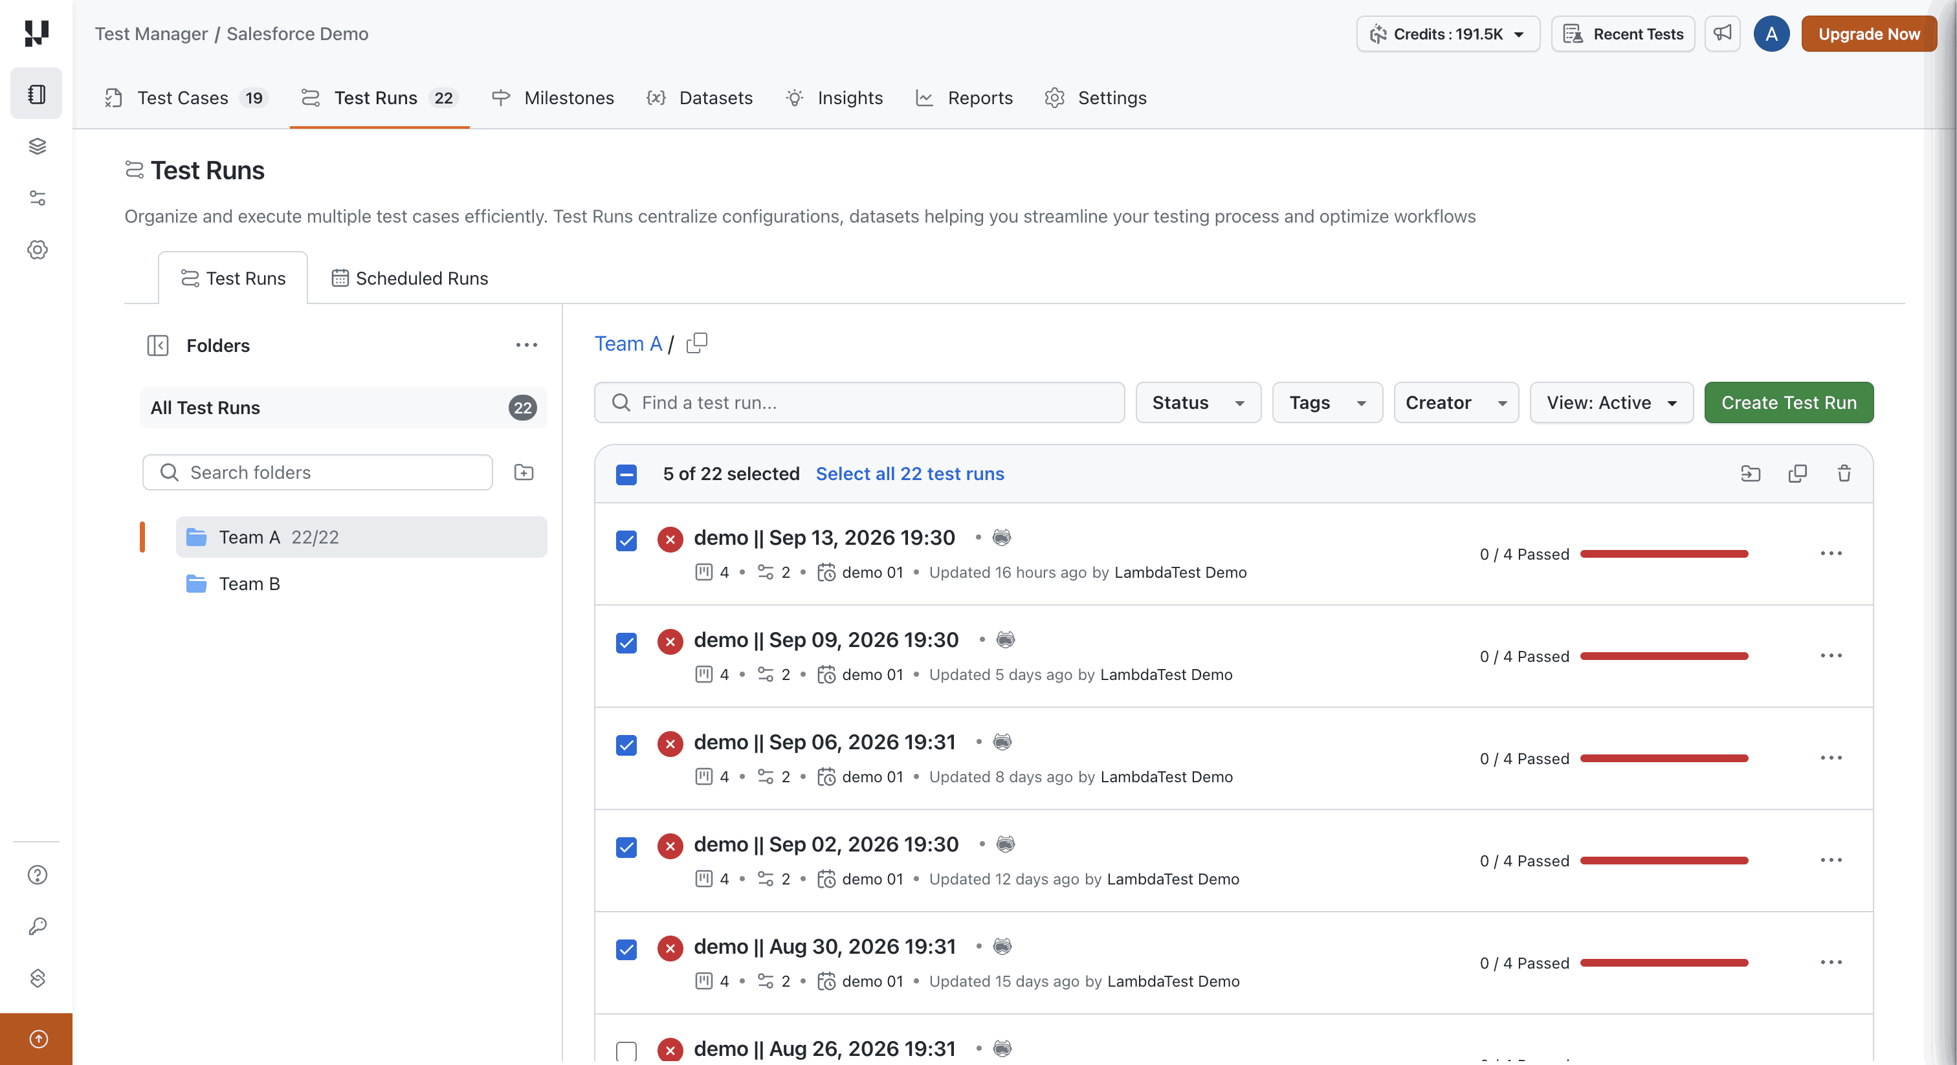
Task: Click the failed status icon of Sep 13 run
Action: coord(670,540)
